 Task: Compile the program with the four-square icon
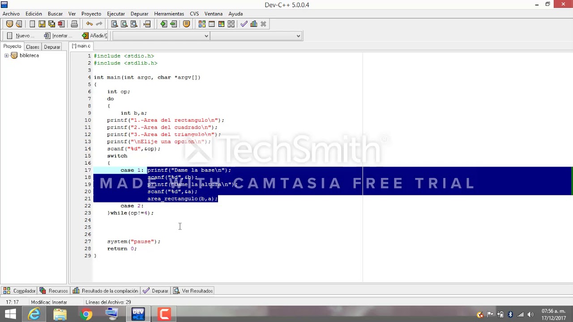[202, 24]
